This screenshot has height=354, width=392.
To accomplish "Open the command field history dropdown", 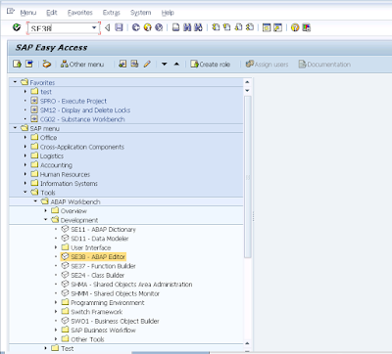I will click(94, 27).
